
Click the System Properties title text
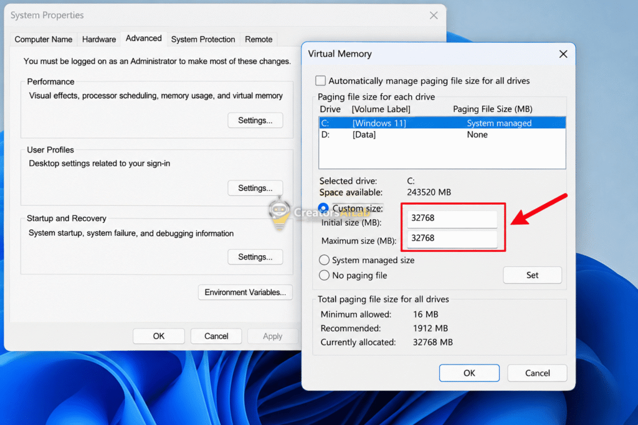(47, 16)
